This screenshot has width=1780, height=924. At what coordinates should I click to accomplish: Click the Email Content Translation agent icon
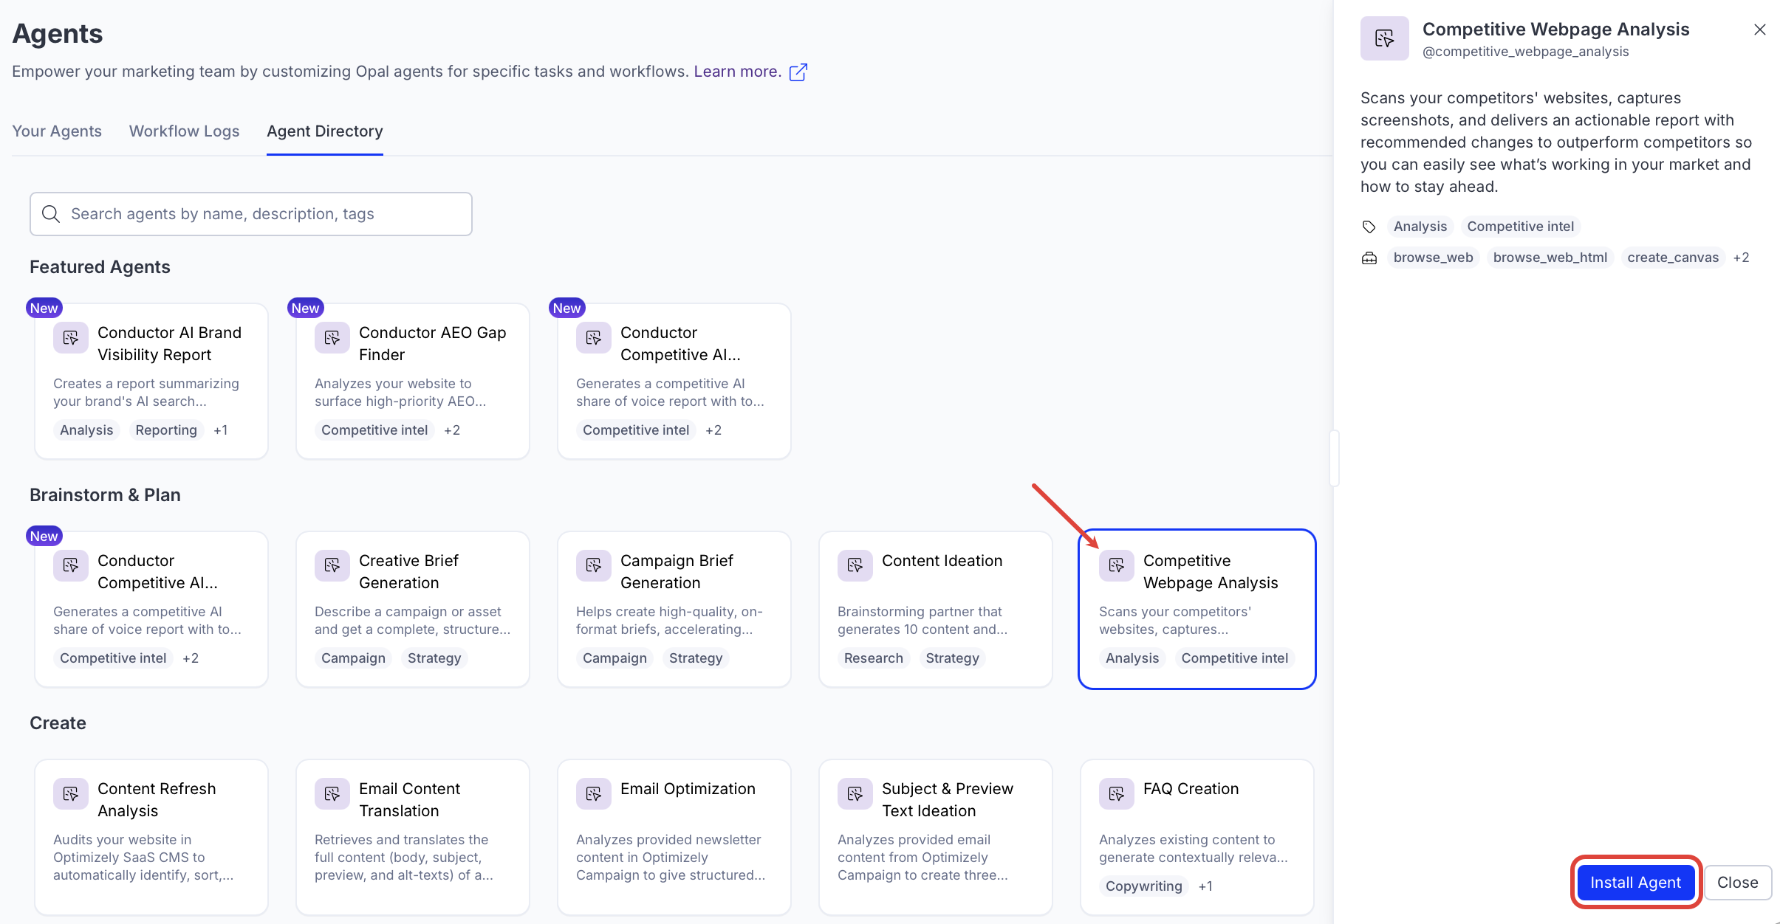[332, 794]
